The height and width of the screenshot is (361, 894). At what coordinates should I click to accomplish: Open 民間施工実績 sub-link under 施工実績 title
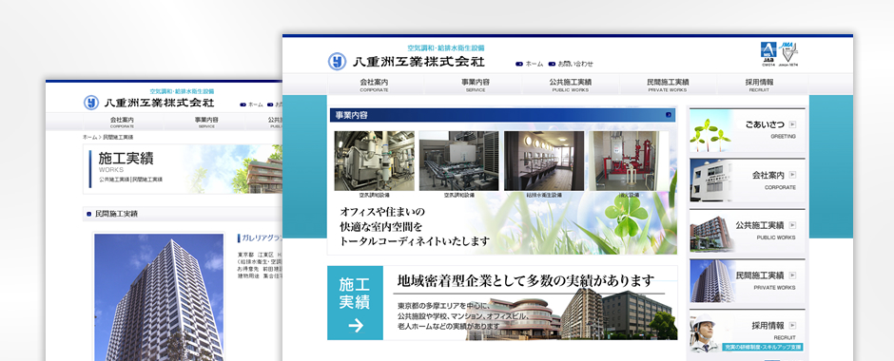pos(147,180)
